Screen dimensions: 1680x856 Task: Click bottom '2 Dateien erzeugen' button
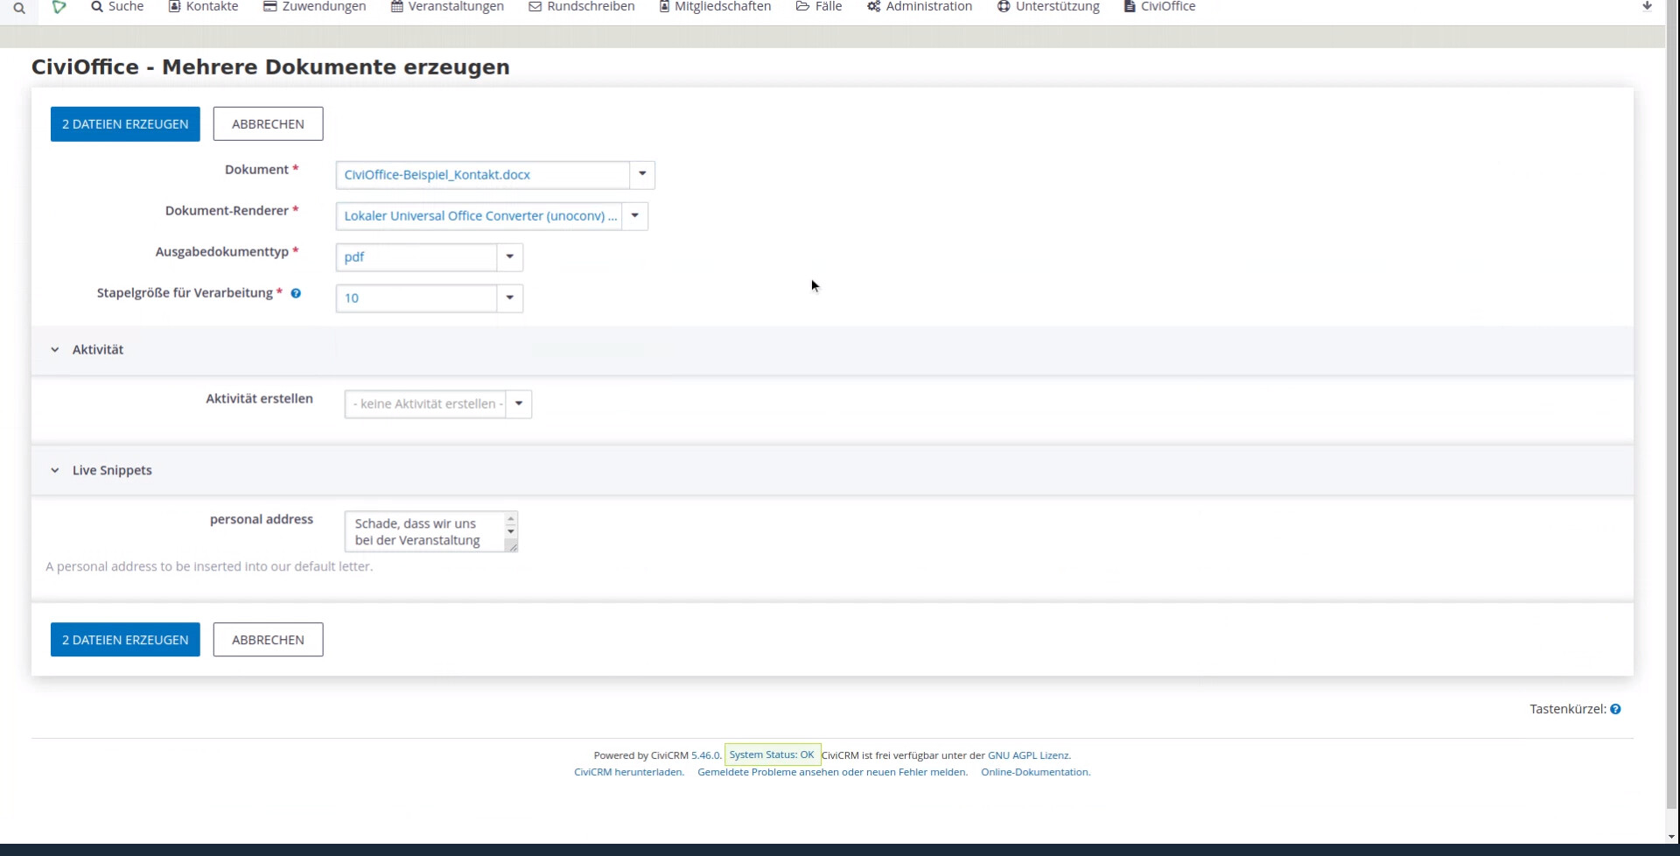pyautogui.click(x=125, y=640)
